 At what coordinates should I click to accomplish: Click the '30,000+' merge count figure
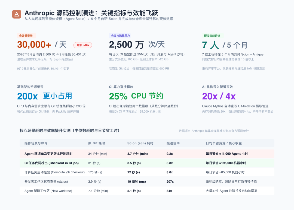pyautogui.click(x=34, y=45)
